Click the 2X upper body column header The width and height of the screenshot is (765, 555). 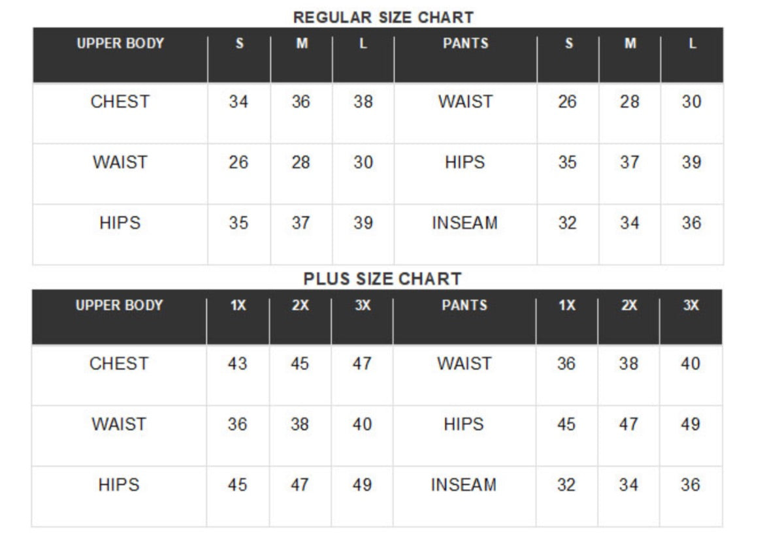click(300, 306)
